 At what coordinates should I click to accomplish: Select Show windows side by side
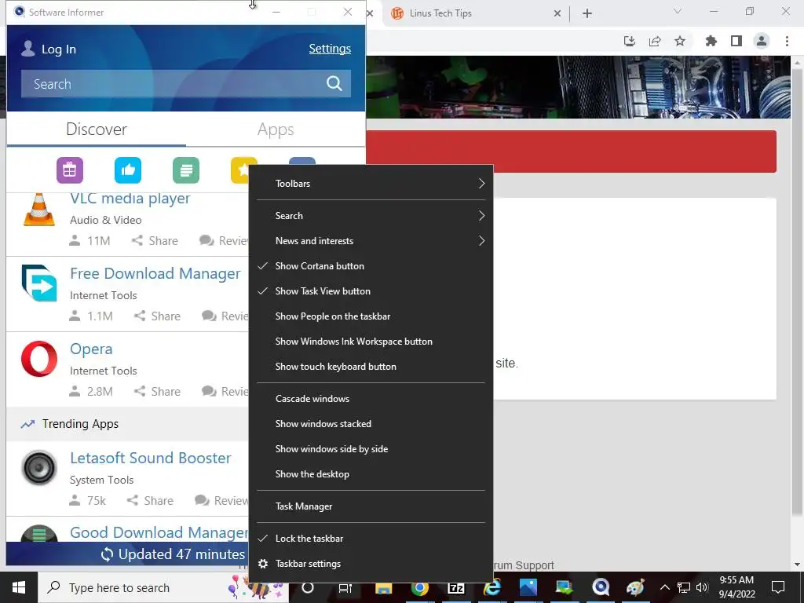click(371, 448)
